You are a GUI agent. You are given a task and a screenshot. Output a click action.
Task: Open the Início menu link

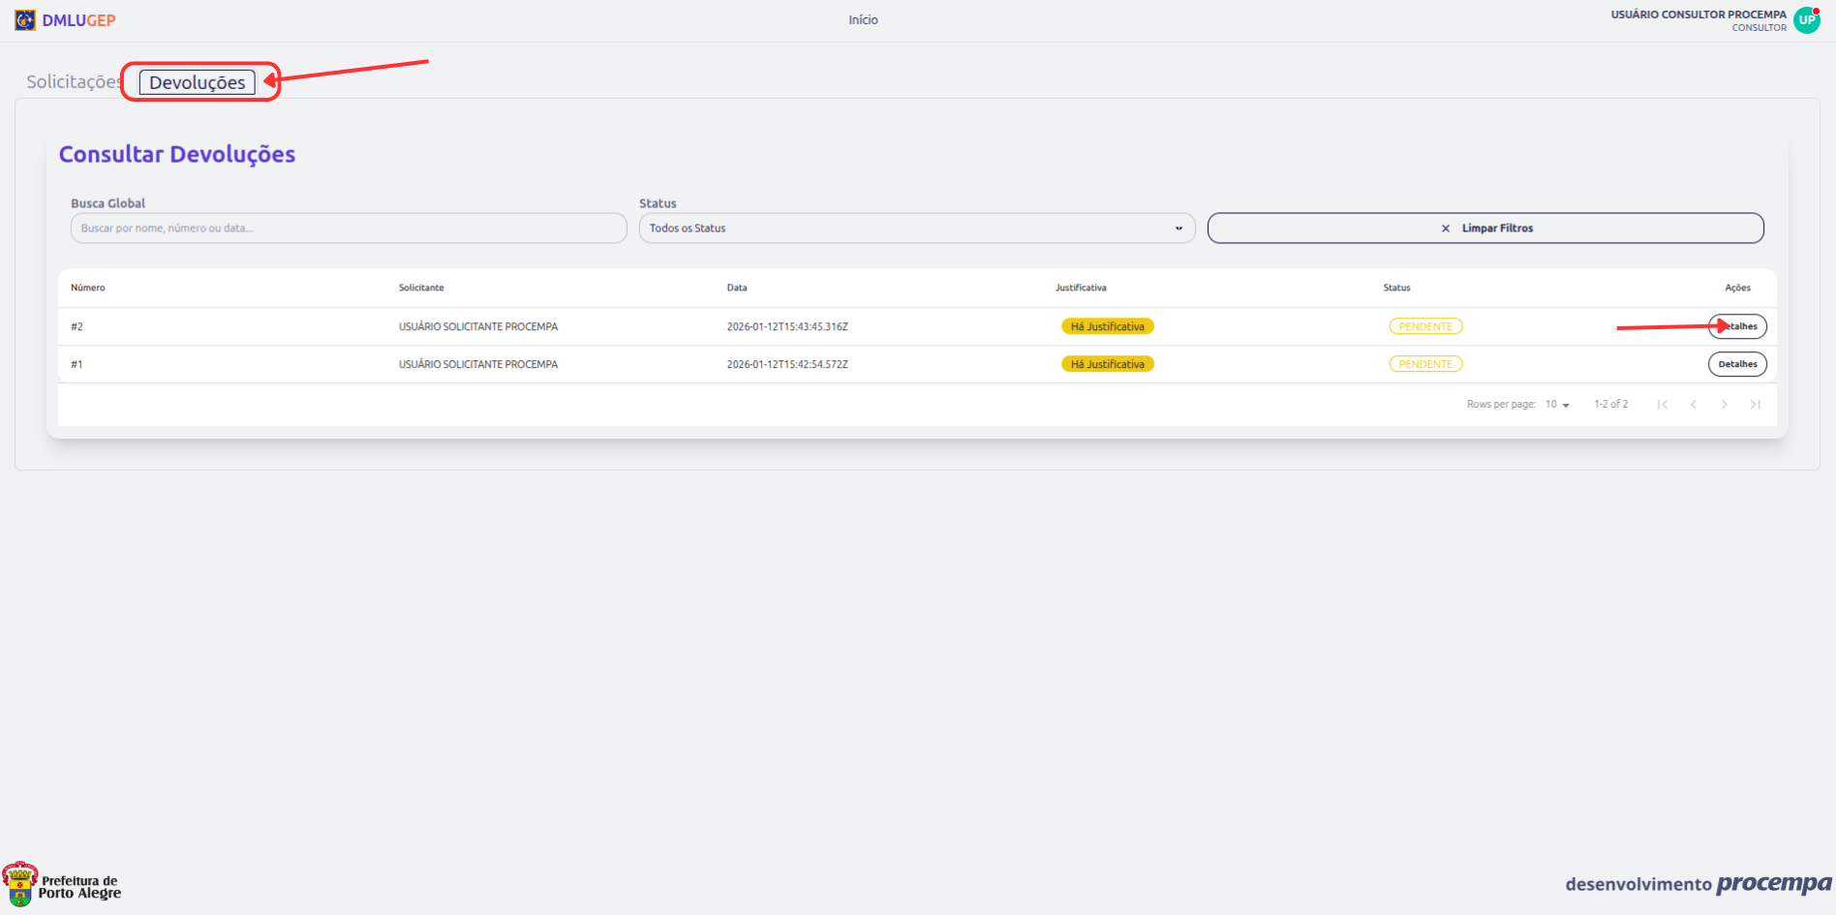click(x=863, y=20)
